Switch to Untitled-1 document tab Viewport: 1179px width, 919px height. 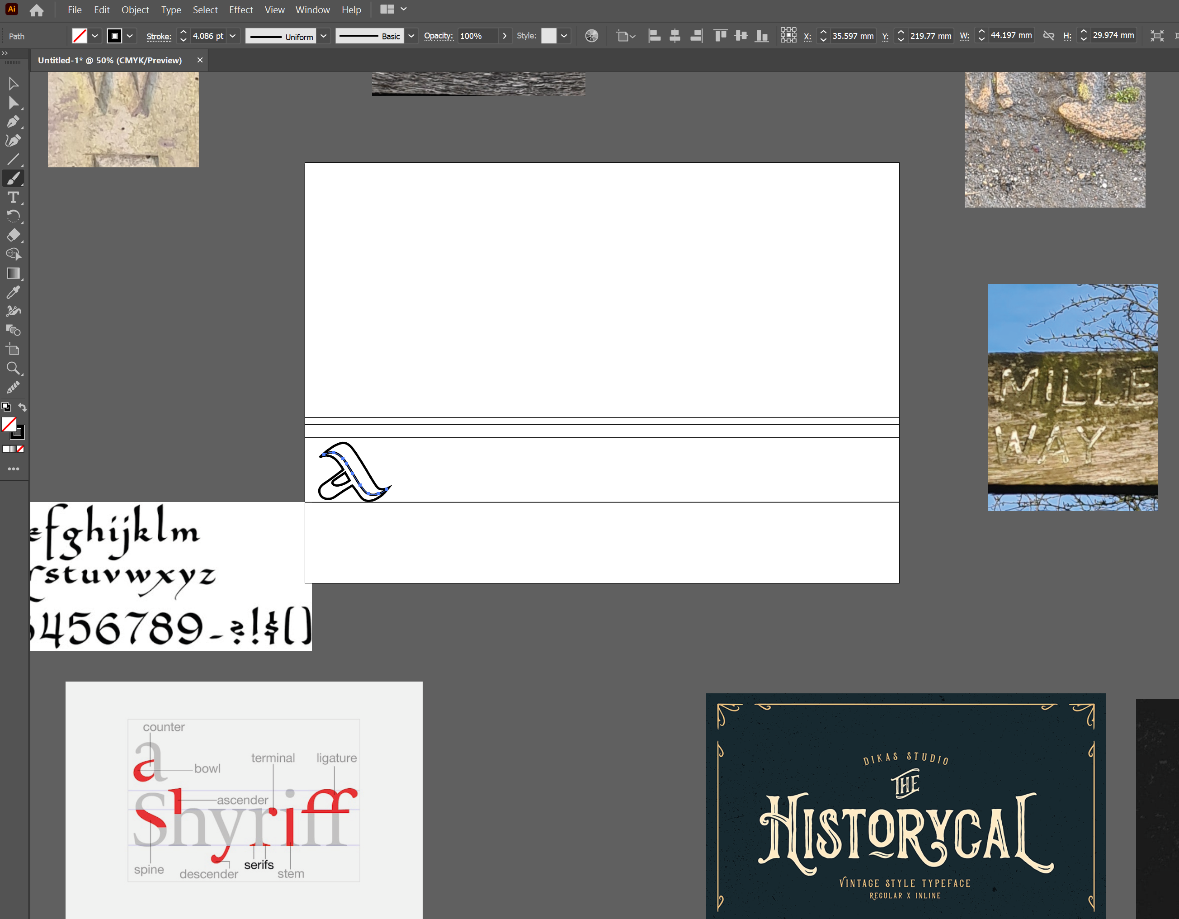109,61
